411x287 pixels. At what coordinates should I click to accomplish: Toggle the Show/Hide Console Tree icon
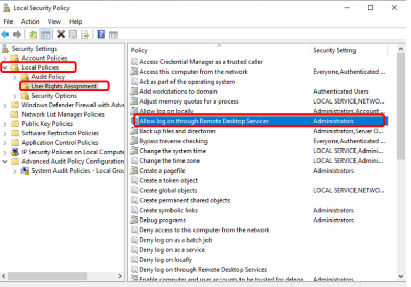coord(45,35)
